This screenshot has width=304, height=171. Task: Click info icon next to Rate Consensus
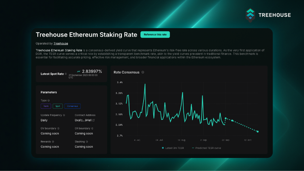pos(143,72)
